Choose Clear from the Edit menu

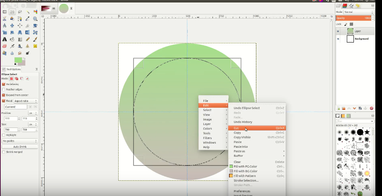point(257,162)
